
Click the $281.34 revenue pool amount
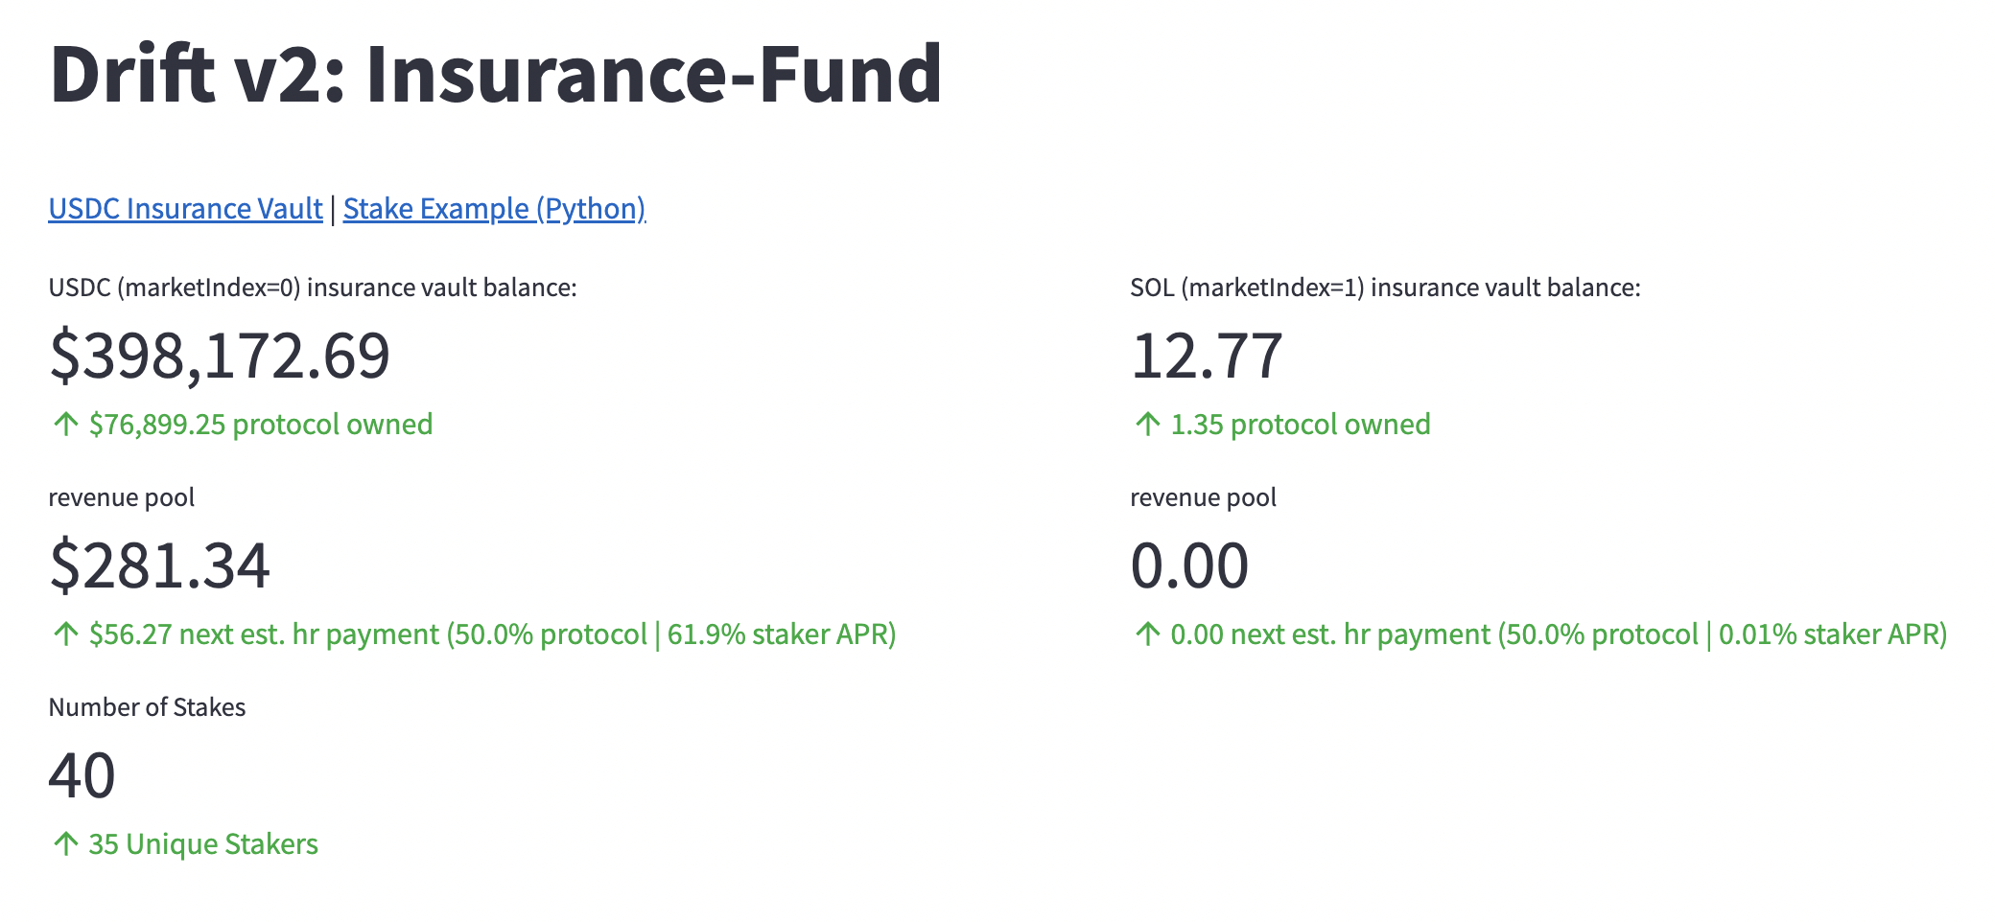pyautogui.click(x=159, y=565)
